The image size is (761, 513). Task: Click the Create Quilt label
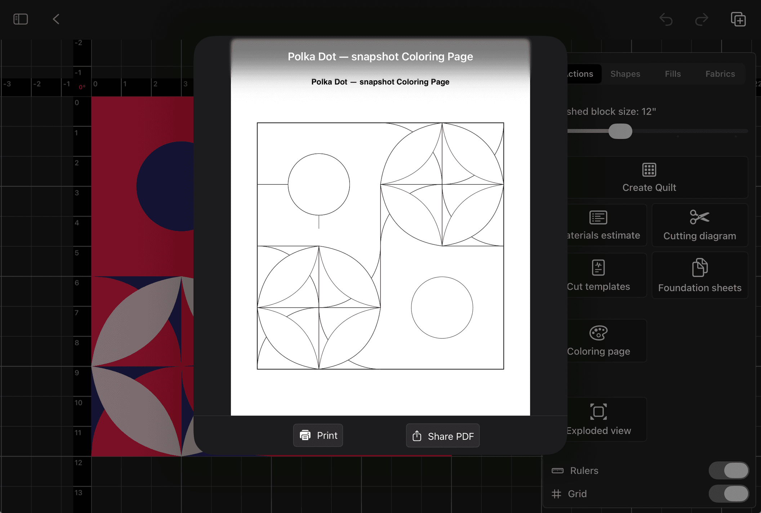tap(649, 188)
